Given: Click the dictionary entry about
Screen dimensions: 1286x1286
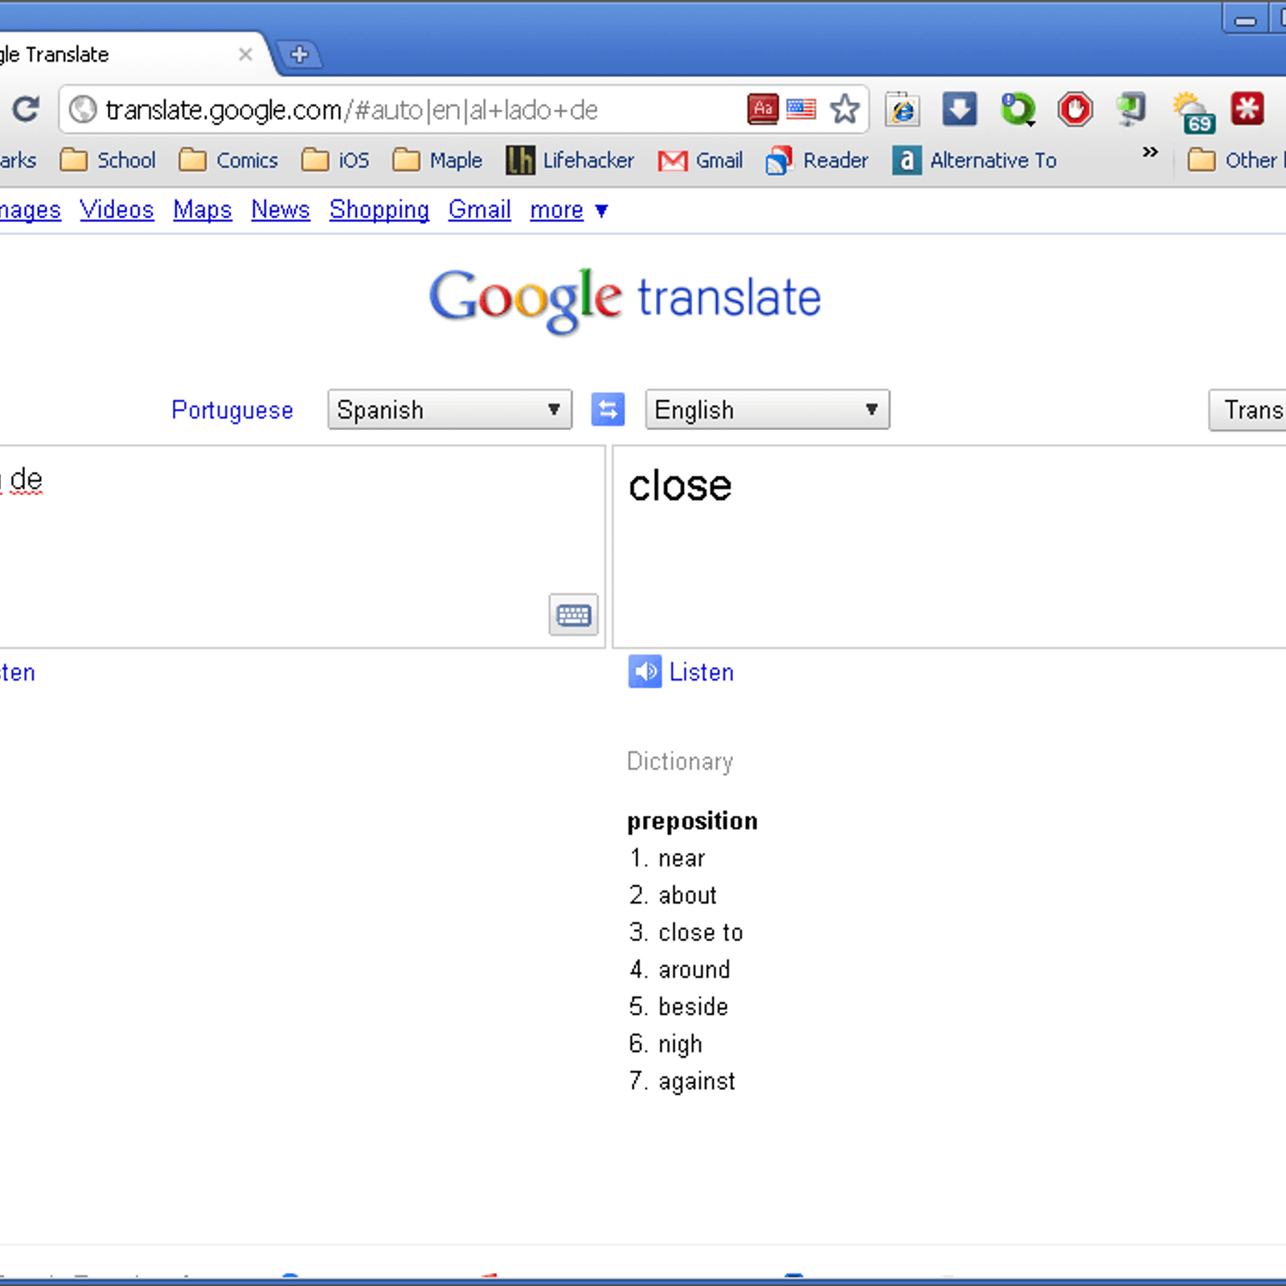Looking at the screenshot, I should pyautogui.click(x=687, y=895).
